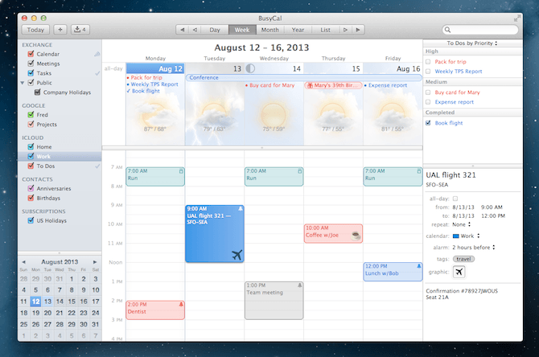Click the Today button
Viewport: 539px width, 357px height.
35,30
